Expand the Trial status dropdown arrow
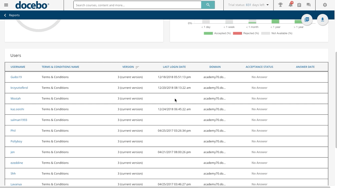The width and height of the screenshot is (337, 188). click(268, 5)
